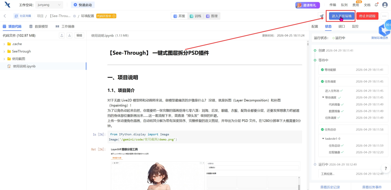Open the 队列 queue menu
This screenshot has width=391, height=190.
344,5
